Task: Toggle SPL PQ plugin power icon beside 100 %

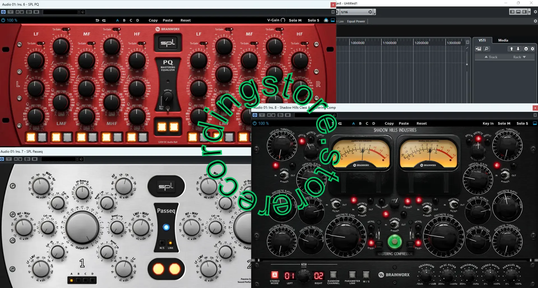Action: pos(3,20)
